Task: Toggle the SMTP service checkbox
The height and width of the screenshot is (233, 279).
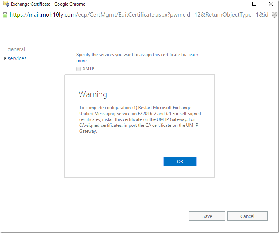Action: coord(79,69)
